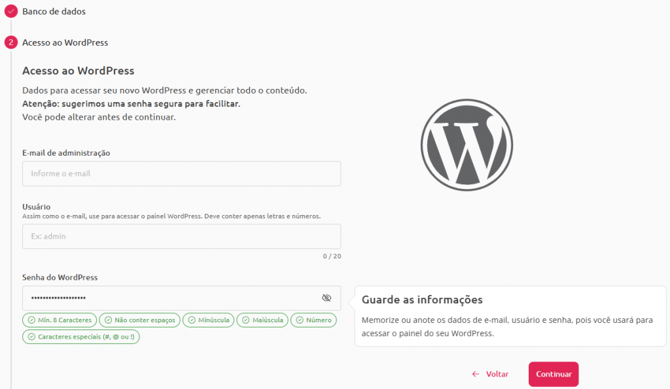670x389 pixels.
Task: Click the Memorize ou anote os dados text
Action: pyautogui.click(x=507, y=327)
